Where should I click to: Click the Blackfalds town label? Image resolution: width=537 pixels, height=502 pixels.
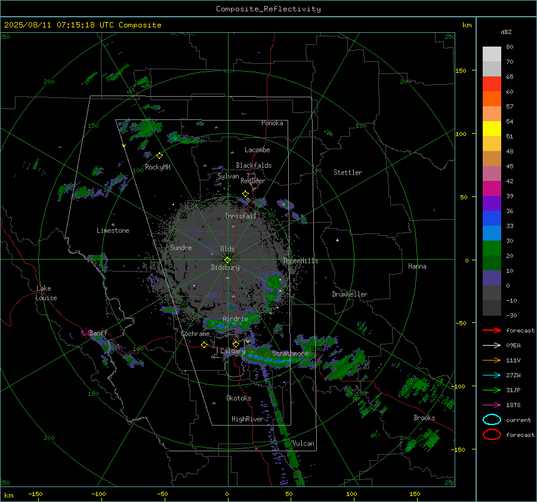(x=254, y=165)
